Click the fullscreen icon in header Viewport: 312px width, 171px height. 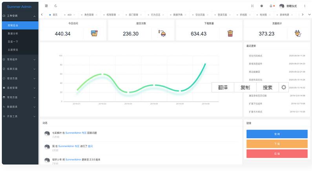click(x=252, y=6)
